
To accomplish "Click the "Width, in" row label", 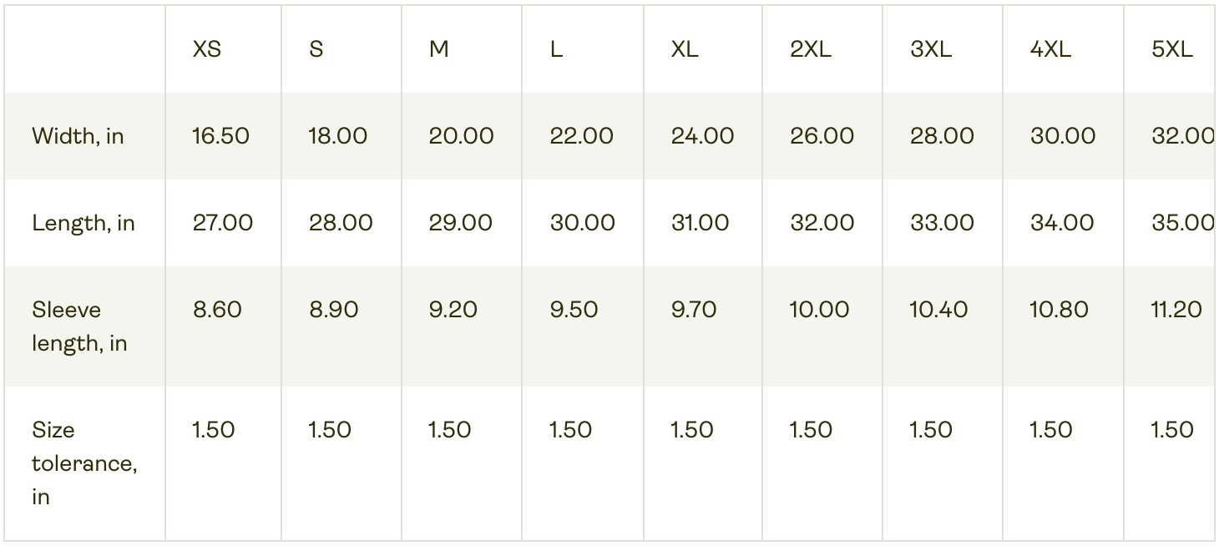I will 78,136.
